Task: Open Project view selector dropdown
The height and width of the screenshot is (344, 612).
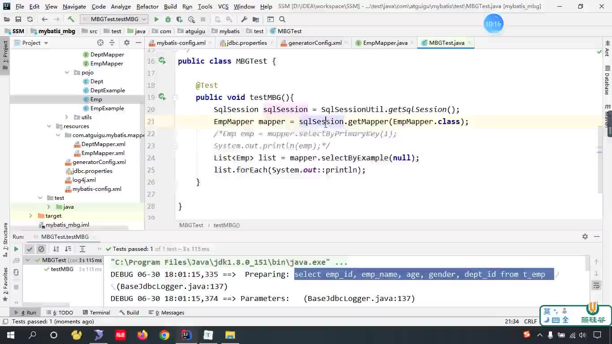Action: [x=31, y=43]
